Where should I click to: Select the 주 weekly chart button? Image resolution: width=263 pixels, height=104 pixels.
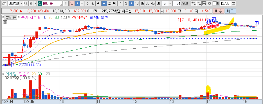click(87, 3)
